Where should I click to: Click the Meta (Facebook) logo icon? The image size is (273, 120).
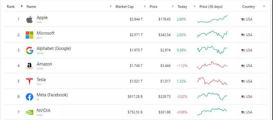tap(29, 97)
